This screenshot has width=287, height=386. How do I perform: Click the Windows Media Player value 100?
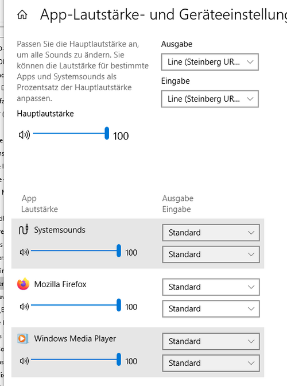point(131,361)
